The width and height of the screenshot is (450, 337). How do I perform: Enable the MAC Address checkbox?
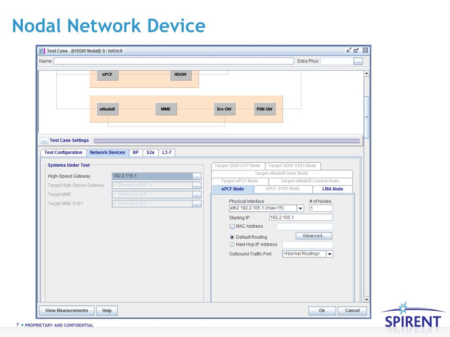pos(232,227)
